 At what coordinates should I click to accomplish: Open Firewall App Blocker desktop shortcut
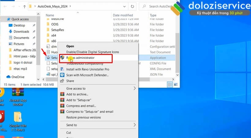tap(18, 97)
